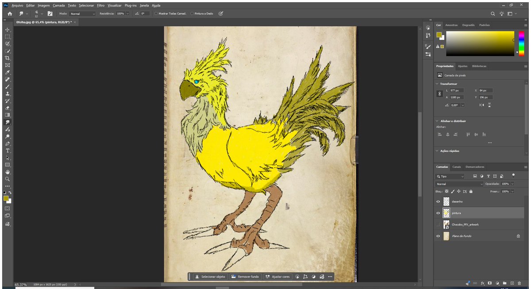Select the Crop tool

tap(8, 58)
